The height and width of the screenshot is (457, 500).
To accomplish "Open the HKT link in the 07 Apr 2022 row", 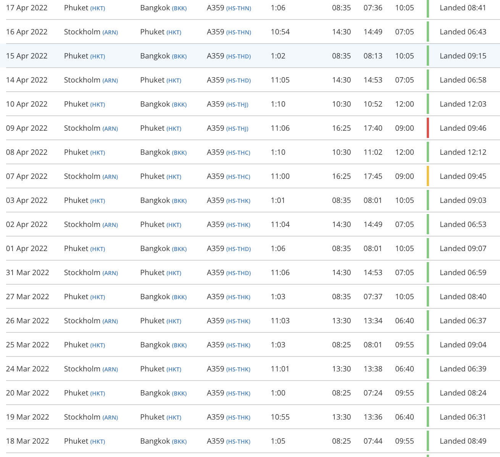I will click(x=174, y=177).
